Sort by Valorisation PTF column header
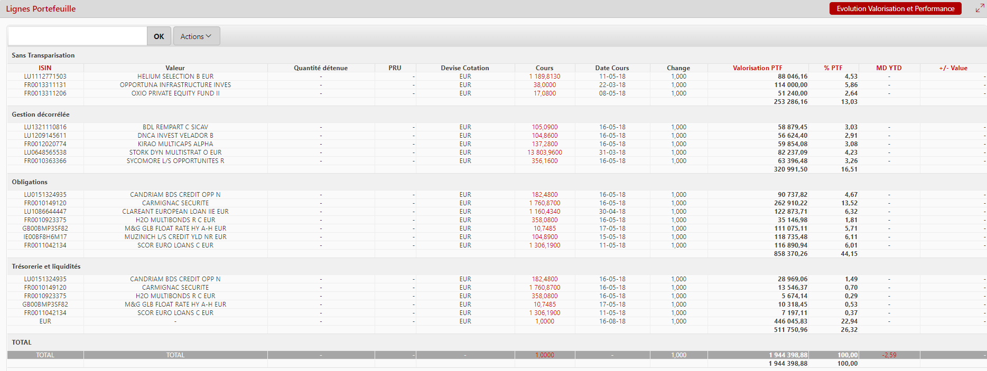 pos(757,68)
